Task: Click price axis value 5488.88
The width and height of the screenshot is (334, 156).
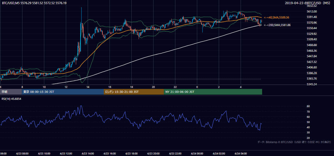Action: point(312,45)
